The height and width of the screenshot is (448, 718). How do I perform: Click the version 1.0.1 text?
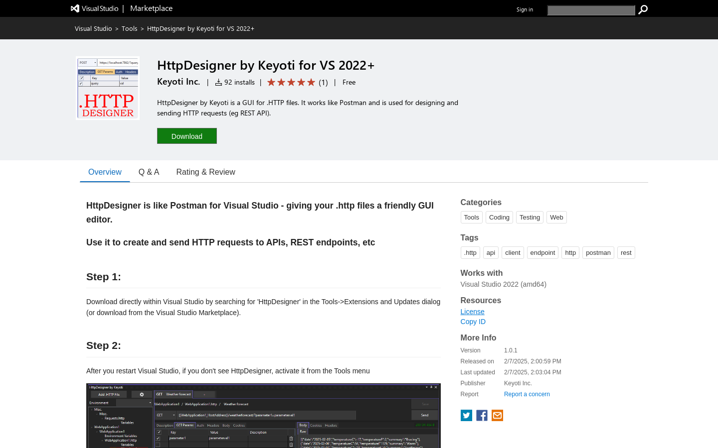pyautogui.click(x=511, y=350)
